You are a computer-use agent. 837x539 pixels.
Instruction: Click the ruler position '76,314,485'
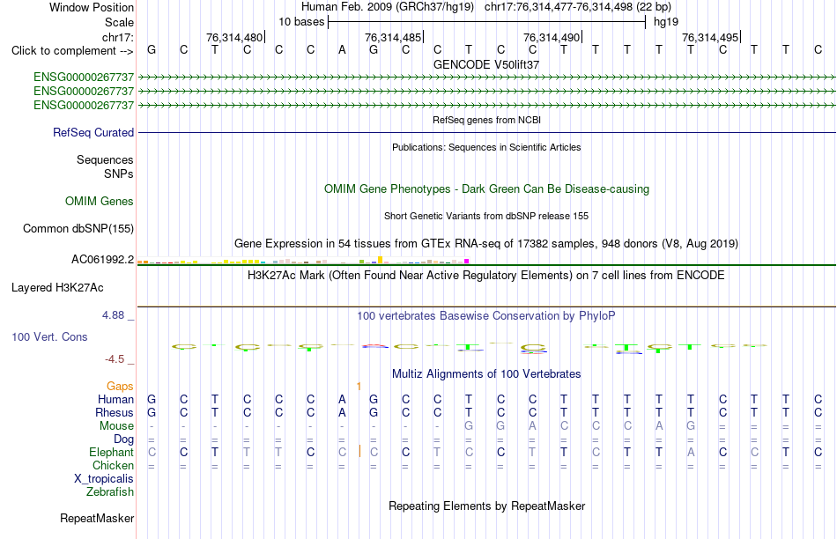click(393, 37)
